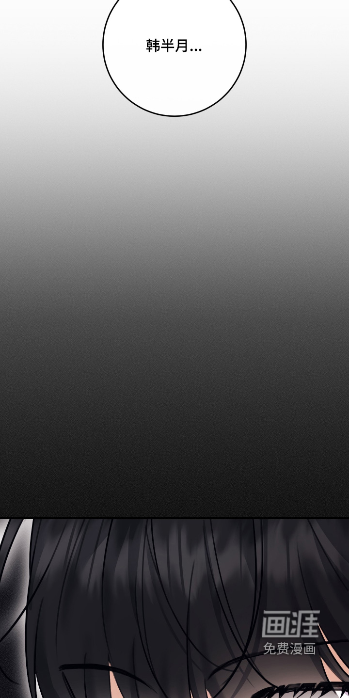Click the 涯 character in the watermark
Screen dimensions: 349x698
tap(305, 623)
